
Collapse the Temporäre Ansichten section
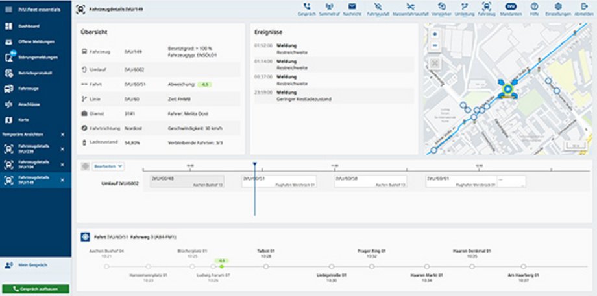tap(62, 135)
